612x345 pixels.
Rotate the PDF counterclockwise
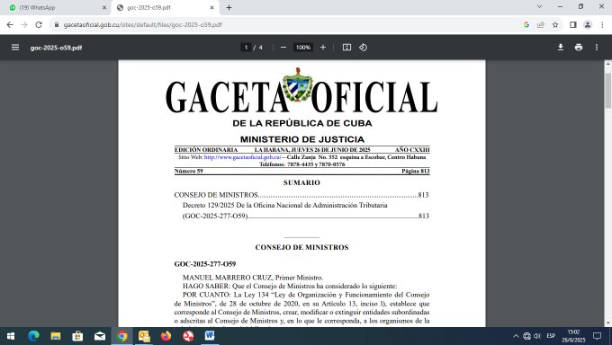pyautogui.click(x=363, y=48)
